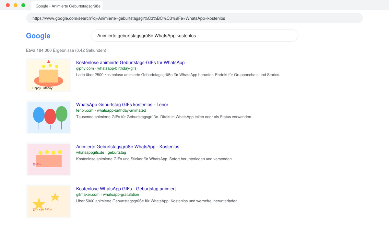Viewport: 389px width, 233px height.
Task: Click description 'Über 5000 animierte Geburtstagsgrüße'
Action: [x=157, y=201]
